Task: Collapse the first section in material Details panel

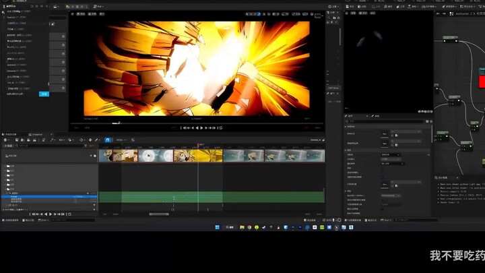Action: click(346, 127)
